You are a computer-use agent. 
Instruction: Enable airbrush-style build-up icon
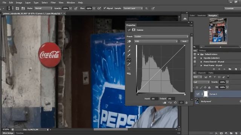(x=99, y=8)
